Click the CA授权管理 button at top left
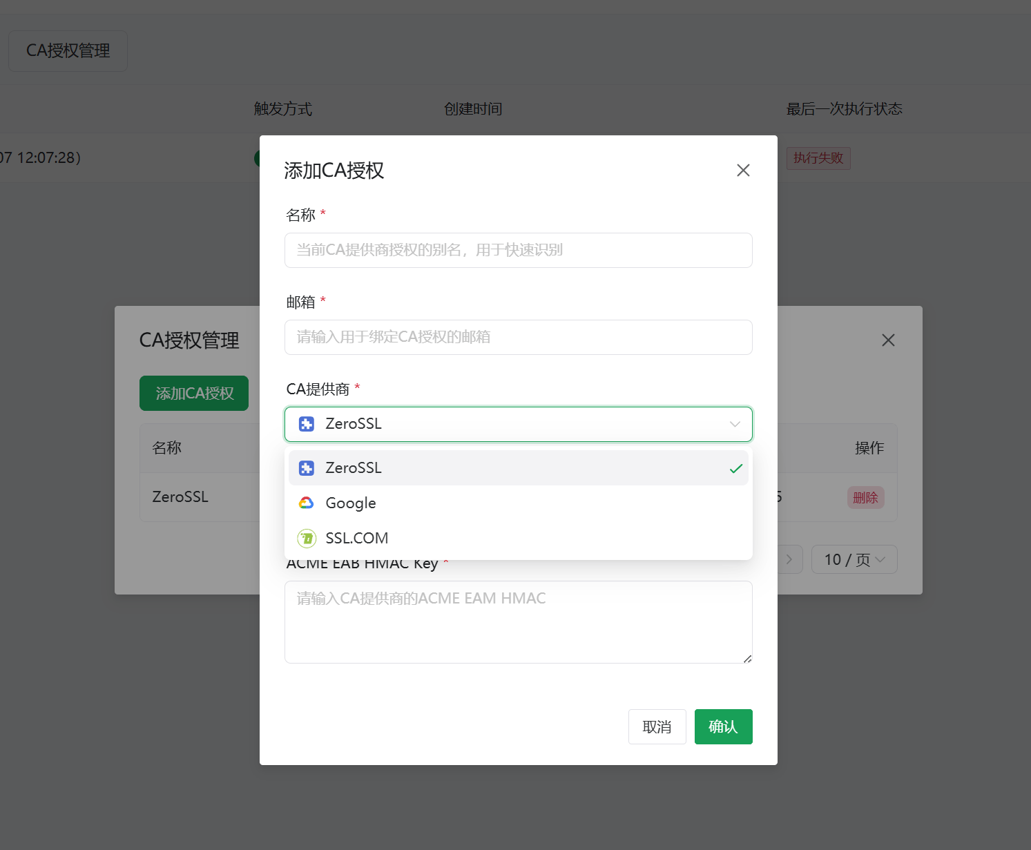 click(67, 50)
